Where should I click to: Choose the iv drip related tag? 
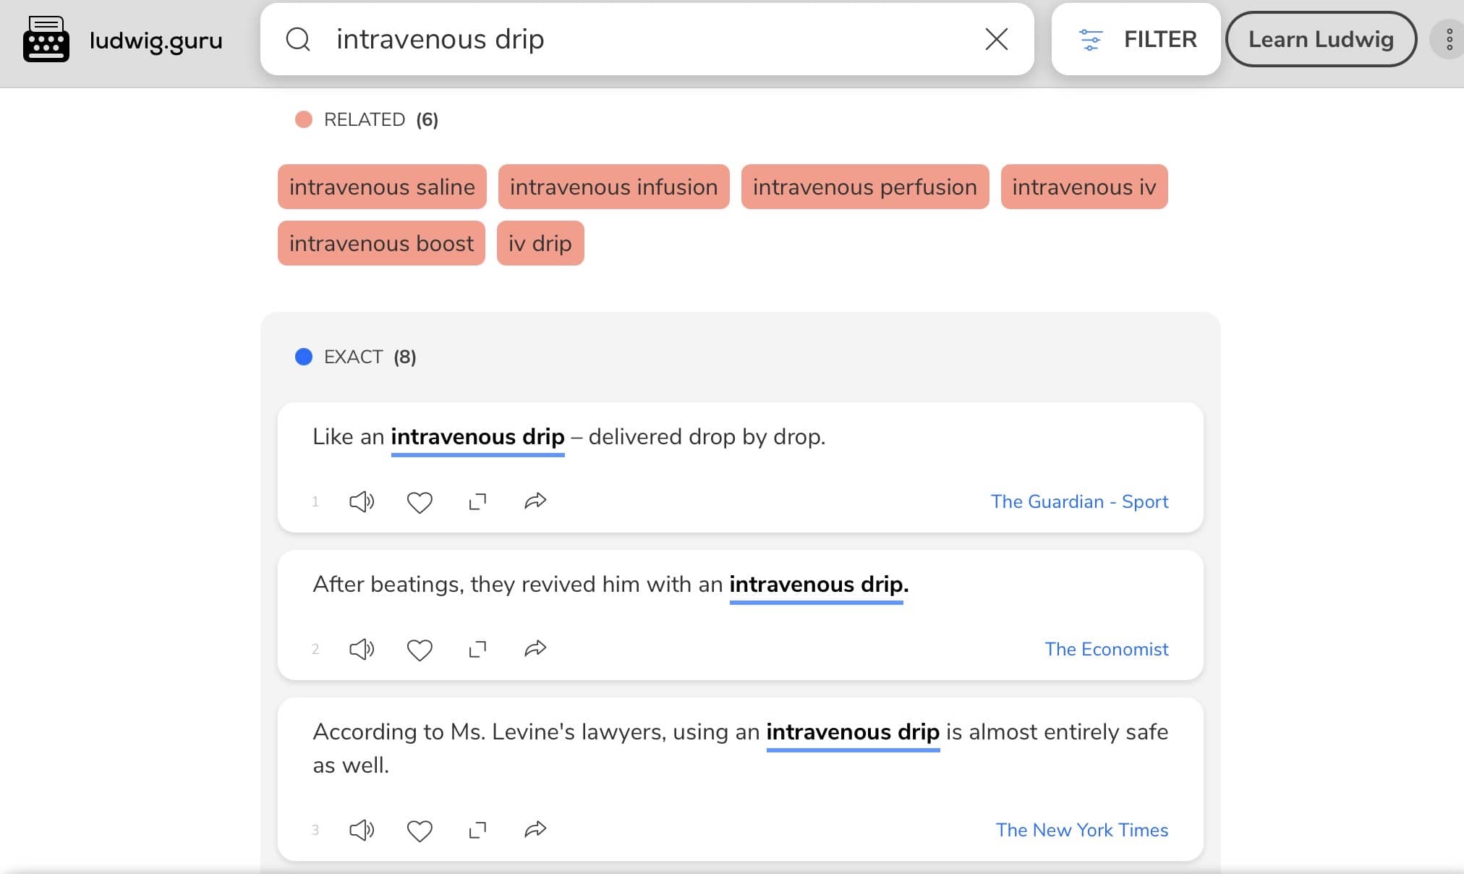(540, 243)
